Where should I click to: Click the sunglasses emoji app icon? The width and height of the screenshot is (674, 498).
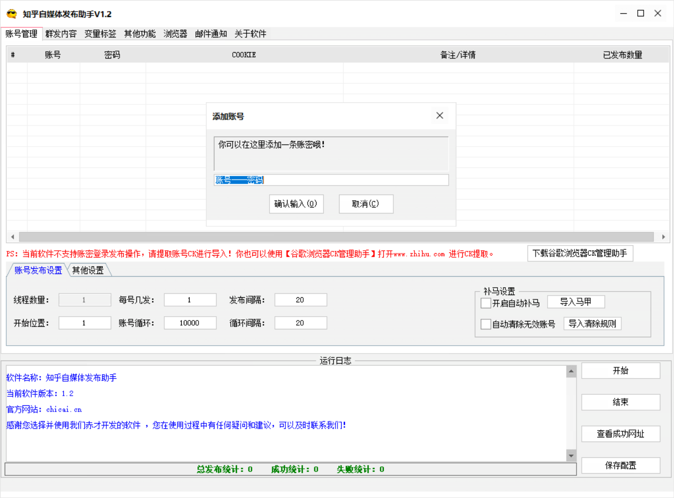pyautogui.click(x=12, y=14)
